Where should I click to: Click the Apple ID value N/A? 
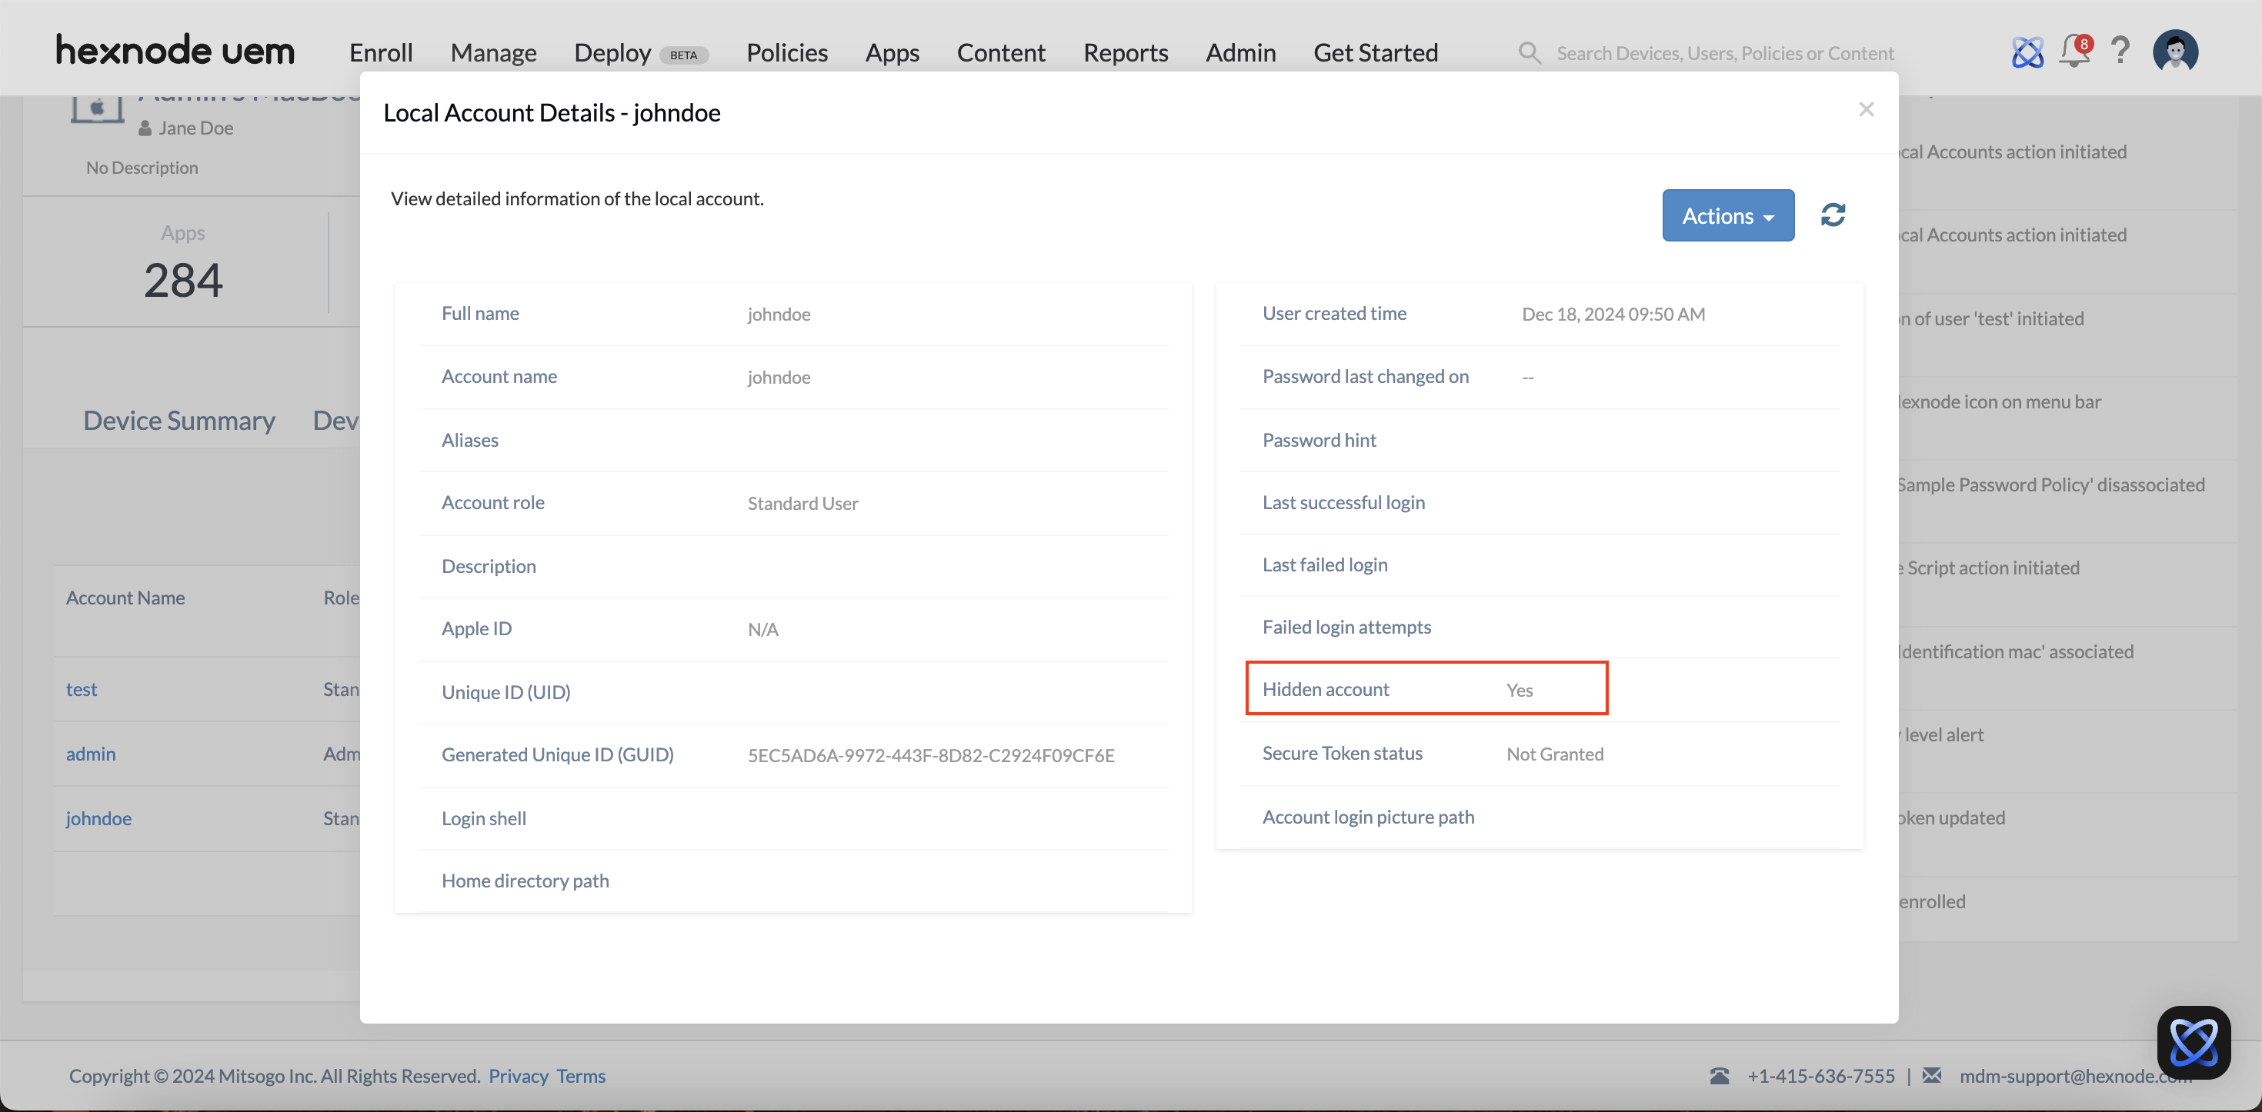763,629
